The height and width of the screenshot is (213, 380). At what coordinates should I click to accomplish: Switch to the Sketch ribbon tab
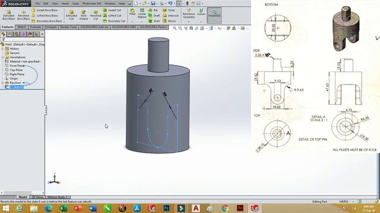[21, 27]
